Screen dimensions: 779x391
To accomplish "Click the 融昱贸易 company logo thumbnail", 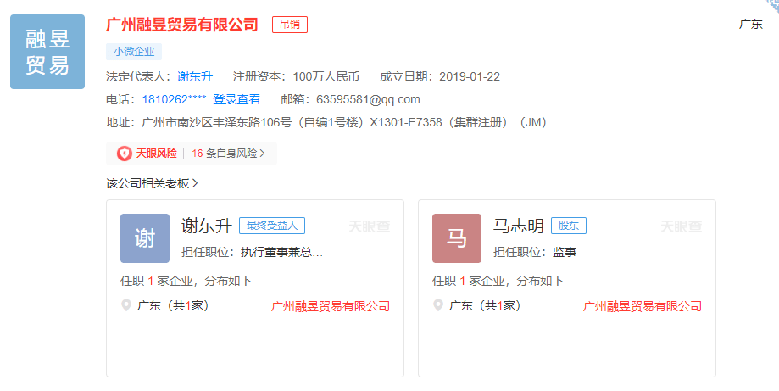I will (47, 52).
